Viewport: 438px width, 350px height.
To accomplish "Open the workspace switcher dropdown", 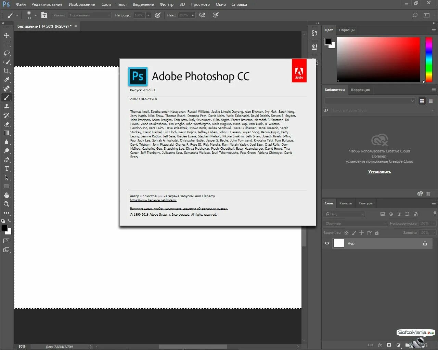I will click(427, 15).
